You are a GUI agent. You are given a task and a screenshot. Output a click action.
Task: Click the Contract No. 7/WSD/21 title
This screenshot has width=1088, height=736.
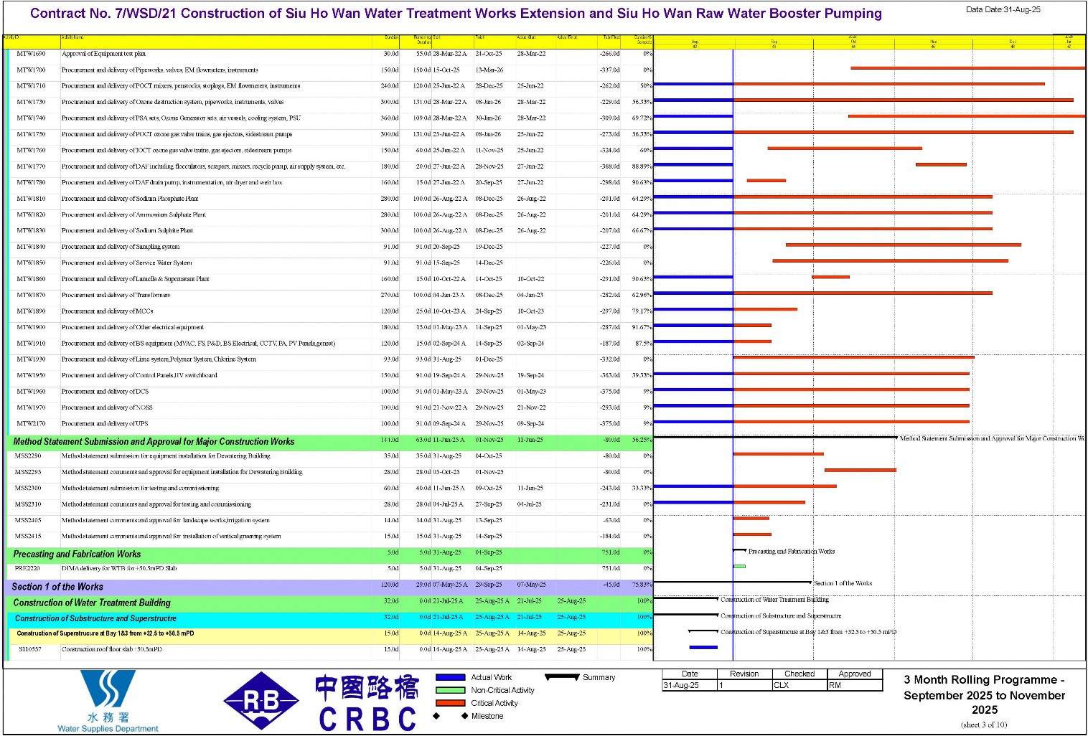tap(456, 14)
